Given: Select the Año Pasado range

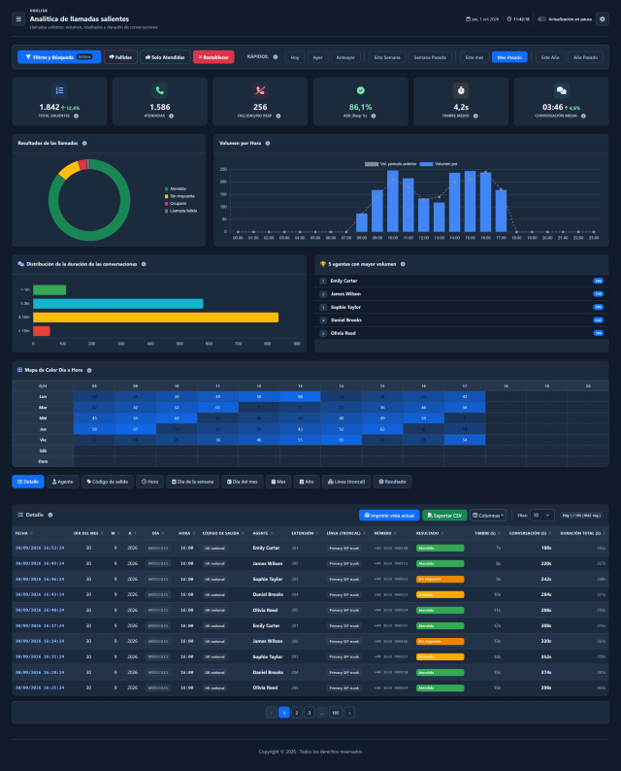Looking at the screenshot, I should click(x=586, y=57).
